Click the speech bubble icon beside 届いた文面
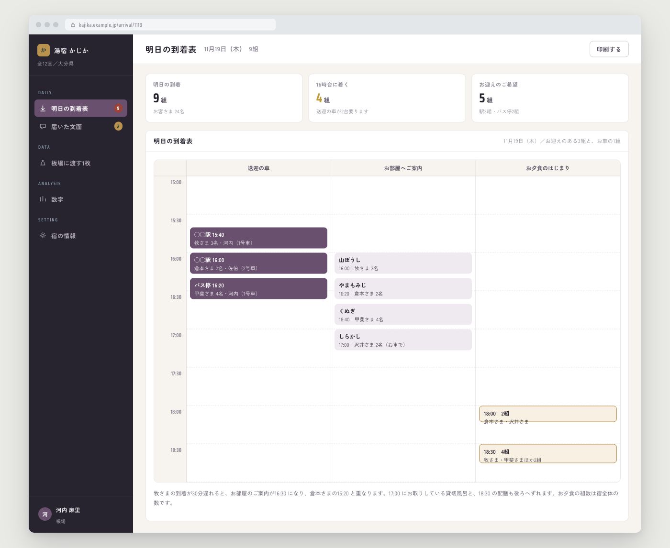 click(x=43, y=127)
